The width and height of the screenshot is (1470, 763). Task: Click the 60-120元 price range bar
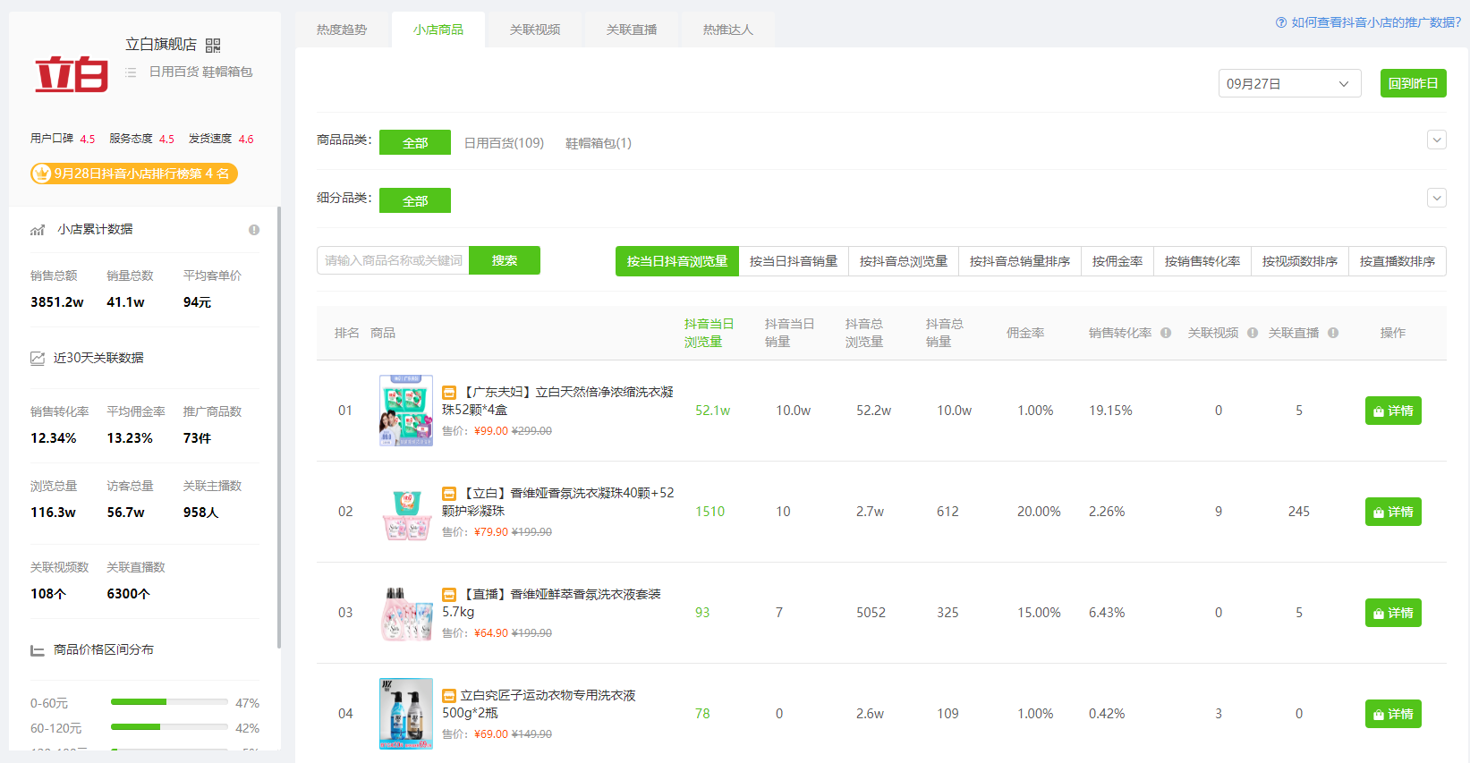point(169,727)
